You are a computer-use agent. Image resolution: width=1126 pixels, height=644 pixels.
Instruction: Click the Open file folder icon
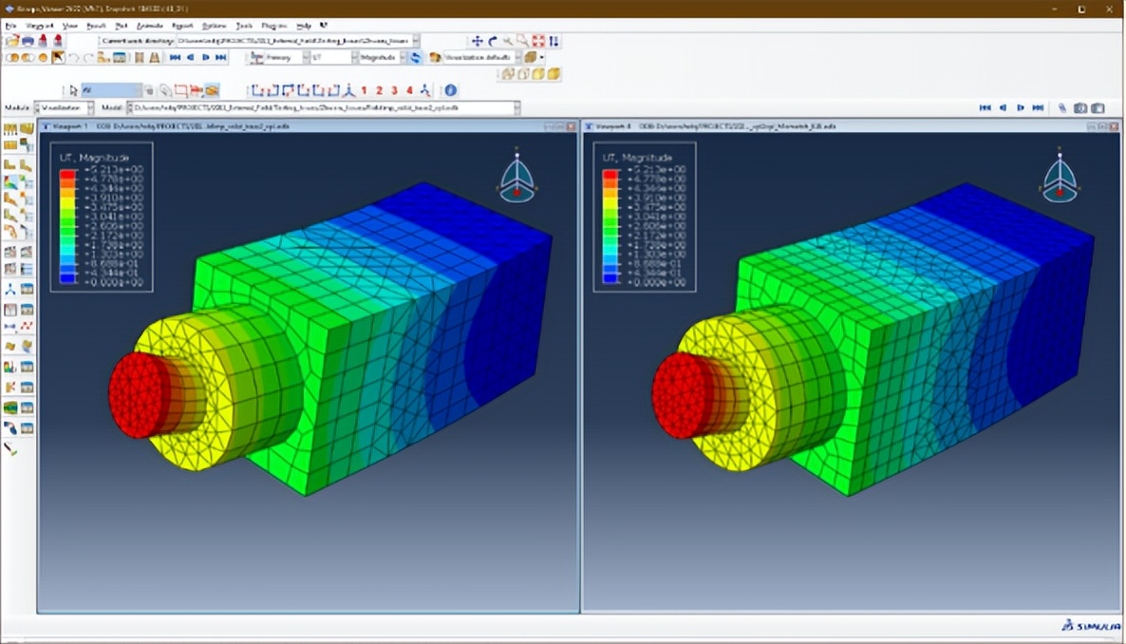(11, 41)
